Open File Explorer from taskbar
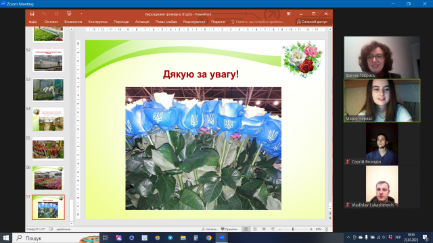433x243 pixels. click(183, 238)
